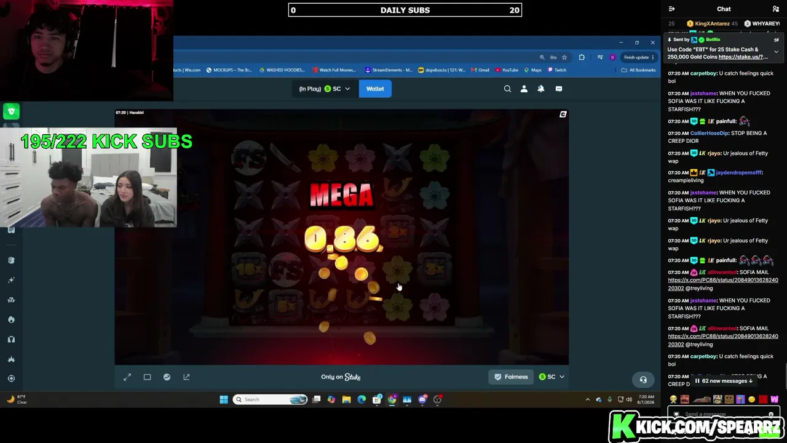
Task: Open the Twitch bookmark
Action: click(557, 70)
